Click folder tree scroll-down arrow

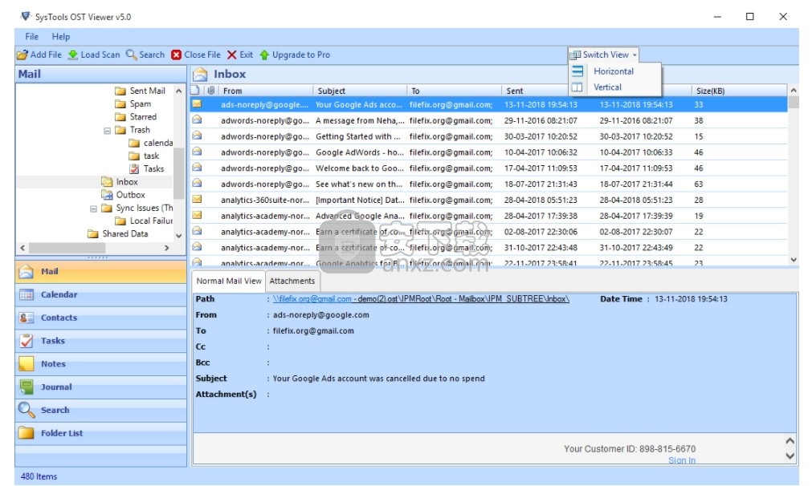click(178, 236)
